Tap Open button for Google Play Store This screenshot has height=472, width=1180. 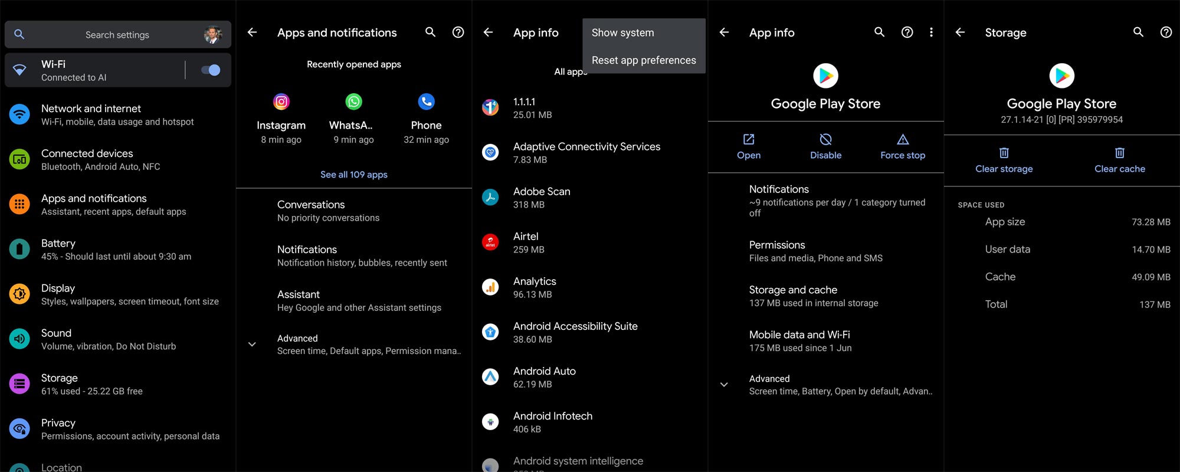[x=749, y=146]
